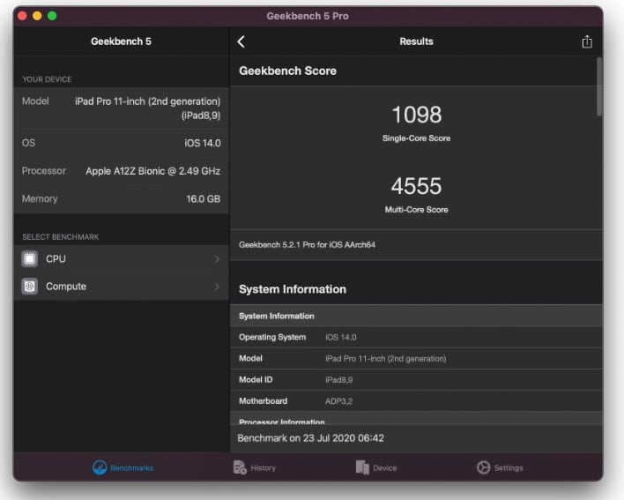This screenshot has height=500, width=624.
Task: Click the 'Multi-Core Score' label
Action: [416, 209]
